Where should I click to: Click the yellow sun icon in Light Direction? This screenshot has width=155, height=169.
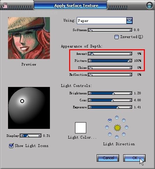(117, 128)
